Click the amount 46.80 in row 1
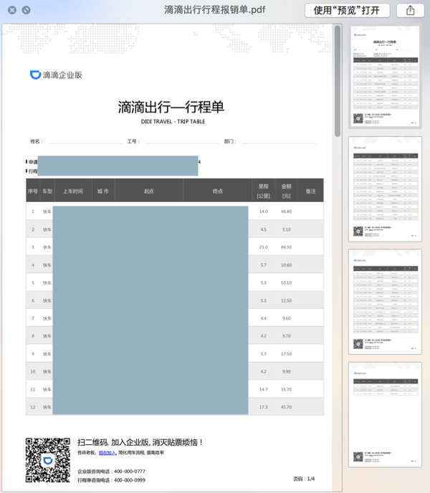The height and width of the screenshot is (493, 430). point(286,211)
